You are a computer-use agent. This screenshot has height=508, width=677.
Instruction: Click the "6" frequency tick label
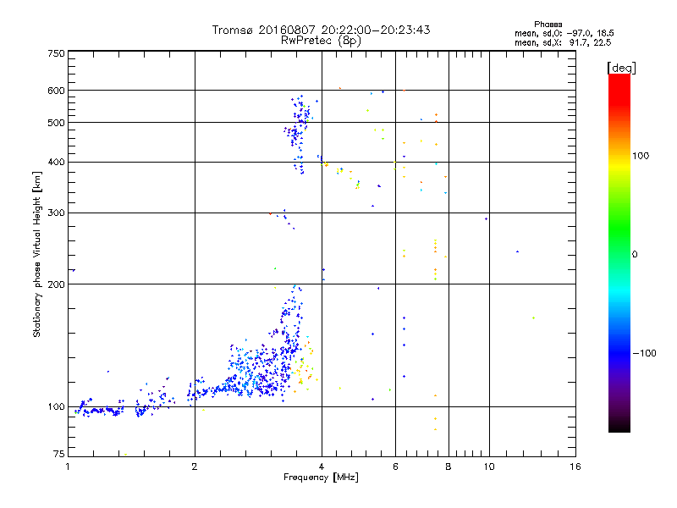click(x=395, y=467)
